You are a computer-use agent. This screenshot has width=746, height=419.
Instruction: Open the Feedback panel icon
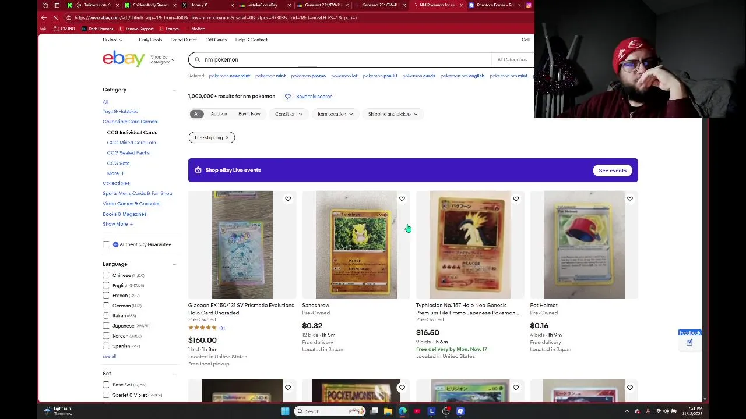point(689,342)
